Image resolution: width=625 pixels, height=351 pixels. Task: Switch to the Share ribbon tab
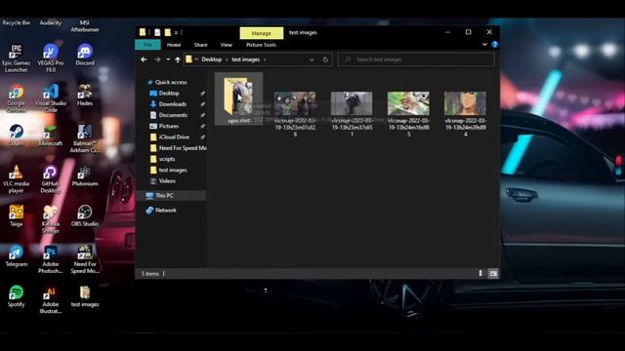tap(200, 45)
